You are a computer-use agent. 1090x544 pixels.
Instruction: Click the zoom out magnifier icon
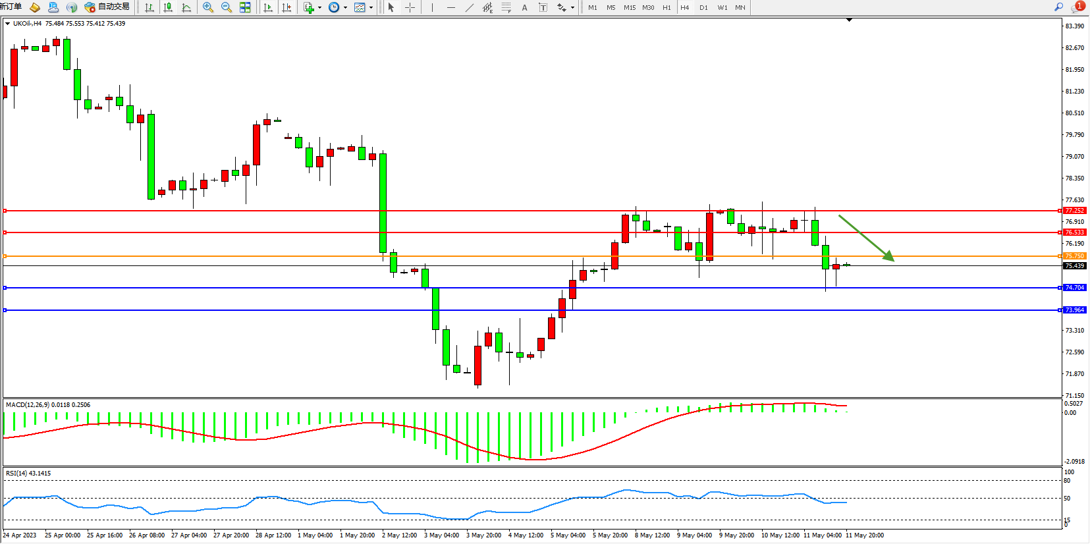(227, 7)
